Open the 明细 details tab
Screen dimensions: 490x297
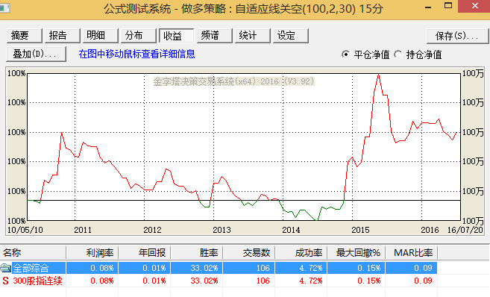[101, 36]
